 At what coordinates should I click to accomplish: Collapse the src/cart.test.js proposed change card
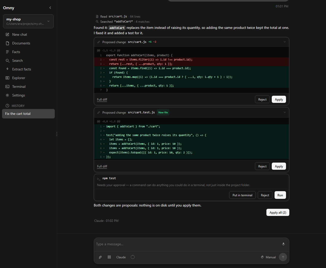tap(285, 112)
